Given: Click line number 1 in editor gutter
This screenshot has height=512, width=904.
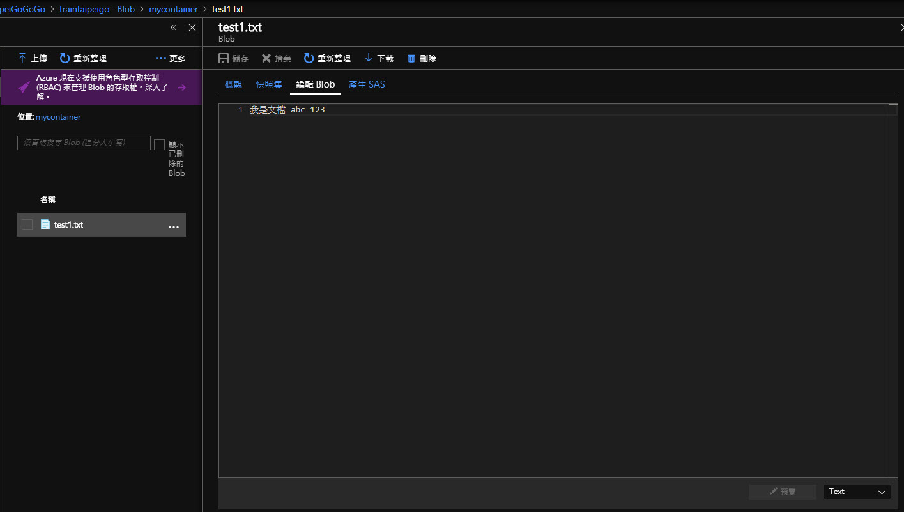Looking at the screenshot, I should pyautogui.click(x=241, y=110).
